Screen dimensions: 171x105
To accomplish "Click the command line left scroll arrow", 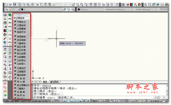I will click(x=155, y=98).
